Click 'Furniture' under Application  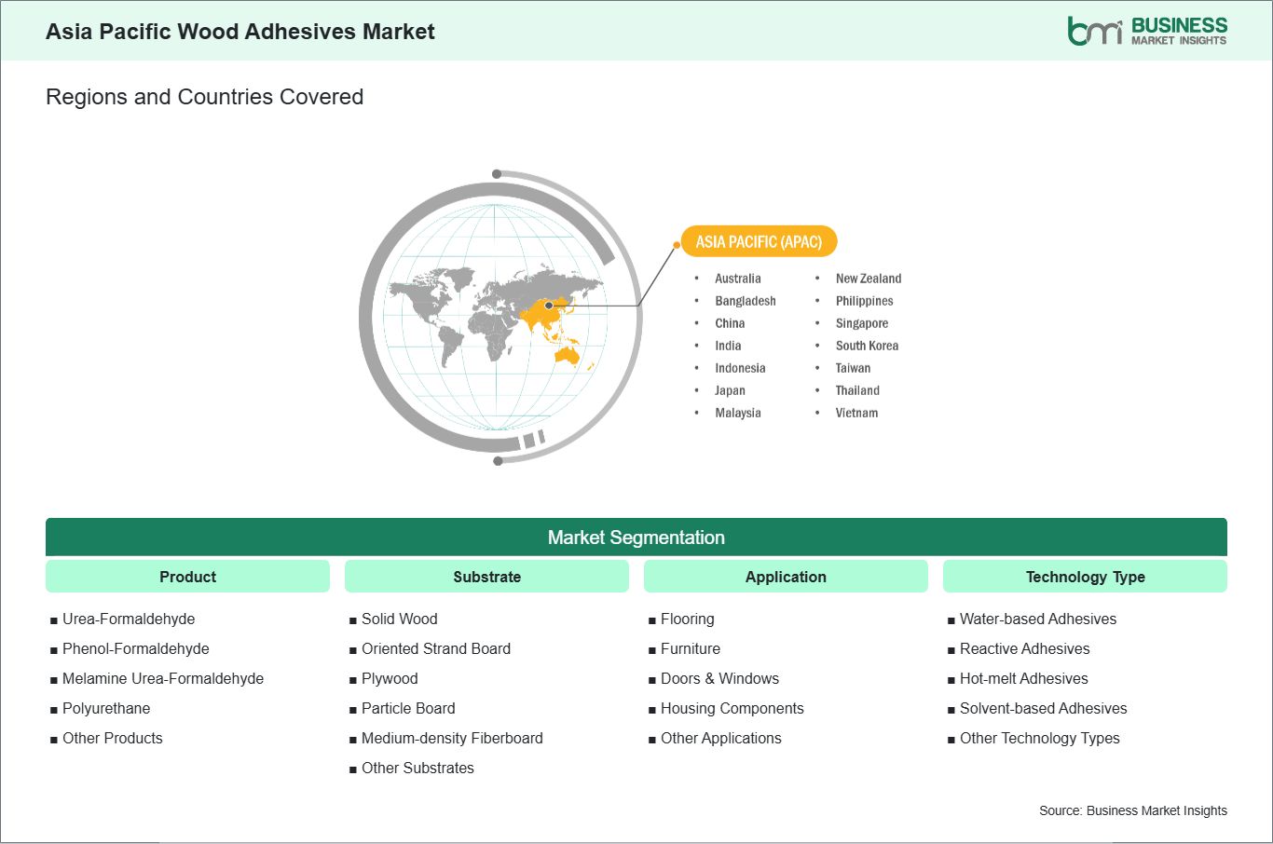[x=691, y=648]
